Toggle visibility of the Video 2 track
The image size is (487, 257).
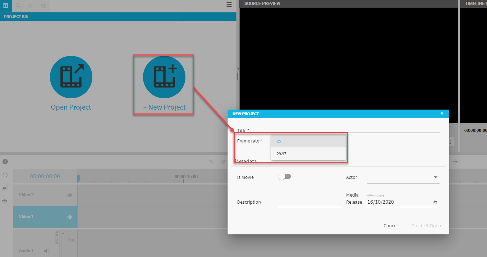69,195
